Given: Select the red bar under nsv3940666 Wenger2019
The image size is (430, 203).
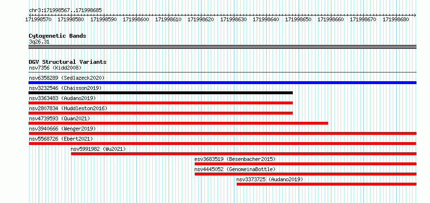Looking at the screenshot, I should pyautogui.click(x=222, y=133).
